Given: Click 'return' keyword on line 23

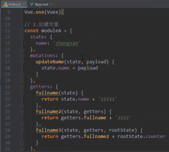Looking at the screenshot, I should click(x=50, y=99).
